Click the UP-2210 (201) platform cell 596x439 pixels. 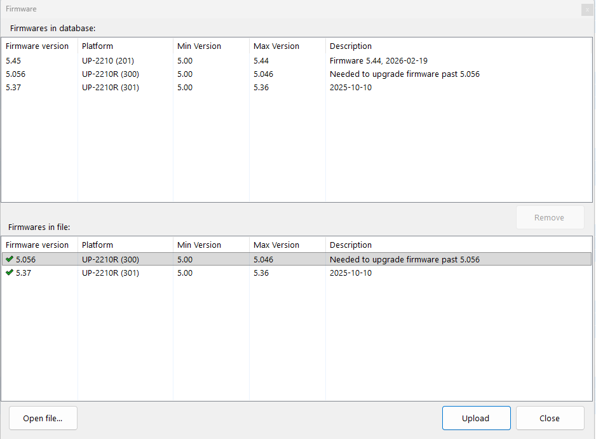pyautogui.click(x=108, y=61)
